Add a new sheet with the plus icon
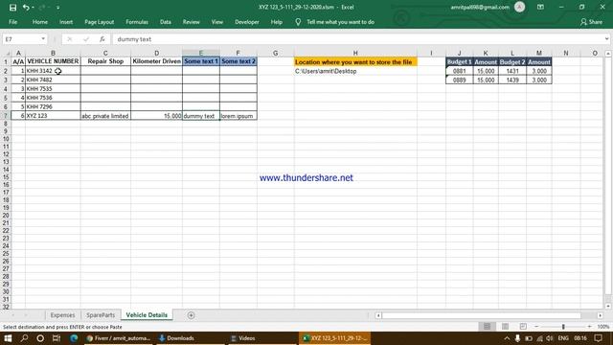Viewport: 613px width, 345px height. (191, 315)
